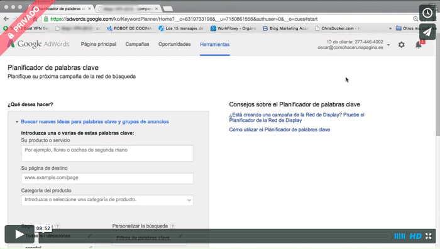Screen dimensions: 440x249
Task: Show hidden bookmarks chevron
Action: (x=390, y=28)
